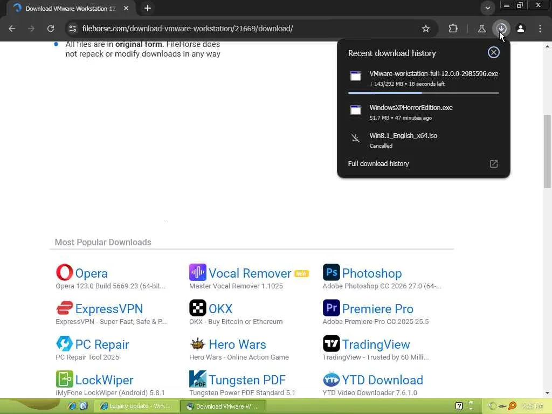Image resolution: width=552 pixels, height=414 pixels.
Task: Click the OKX checkered icon
Action: tap(197, 308)
